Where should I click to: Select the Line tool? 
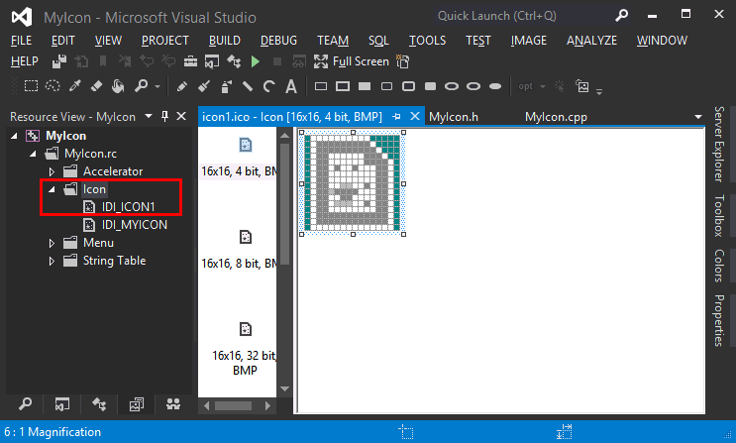coord(248,86)
